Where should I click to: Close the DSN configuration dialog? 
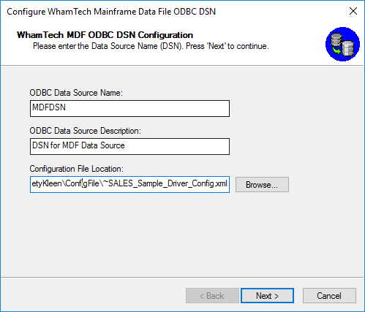(x=353, y=11)
